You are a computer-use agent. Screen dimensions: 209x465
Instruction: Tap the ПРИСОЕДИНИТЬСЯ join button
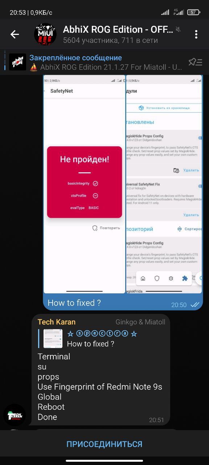(x=104, y=444)
